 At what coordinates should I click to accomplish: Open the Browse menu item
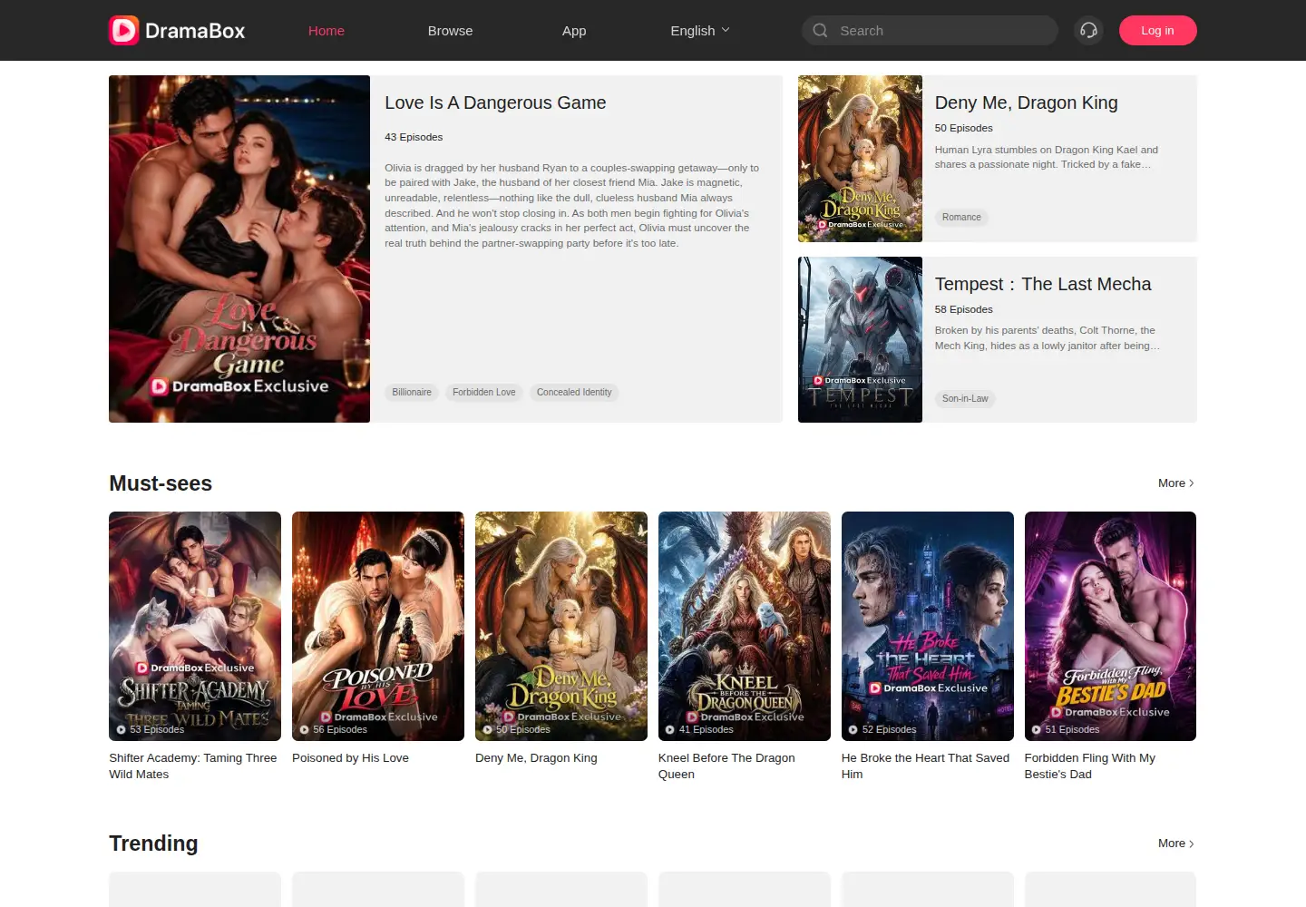(451, 31)
